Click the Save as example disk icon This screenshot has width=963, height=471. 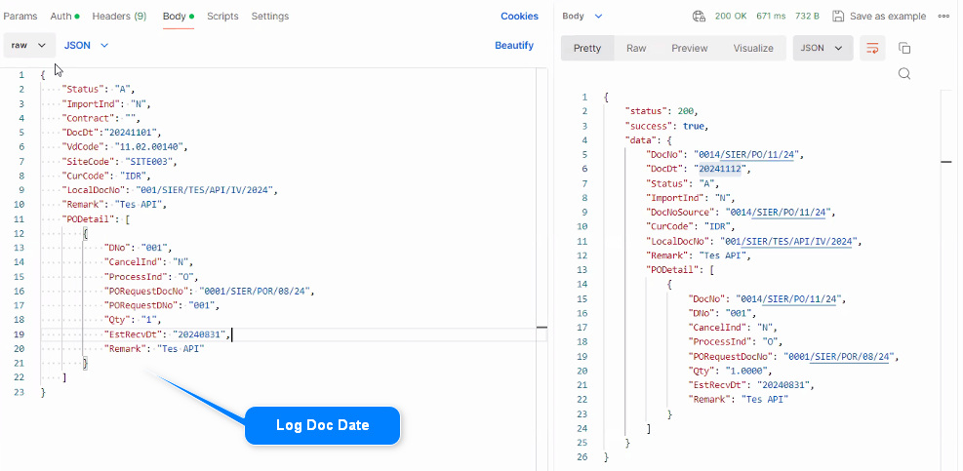pos(839,17)
